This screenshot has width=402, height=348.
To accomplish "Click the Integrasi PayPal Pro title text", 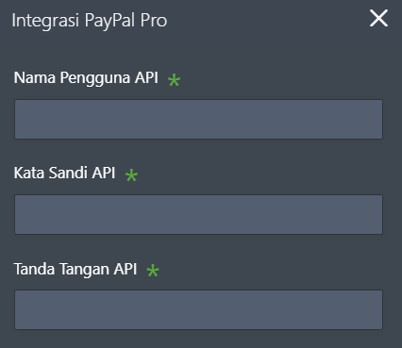I will (x=90, y=21).
